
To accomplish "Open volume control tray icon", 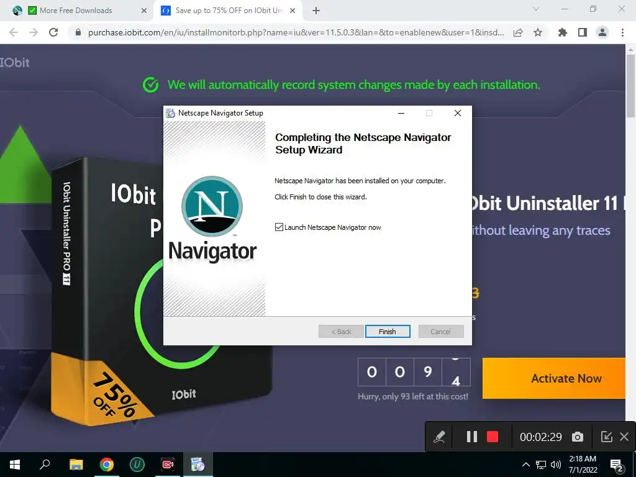I will tap(556, 465).
